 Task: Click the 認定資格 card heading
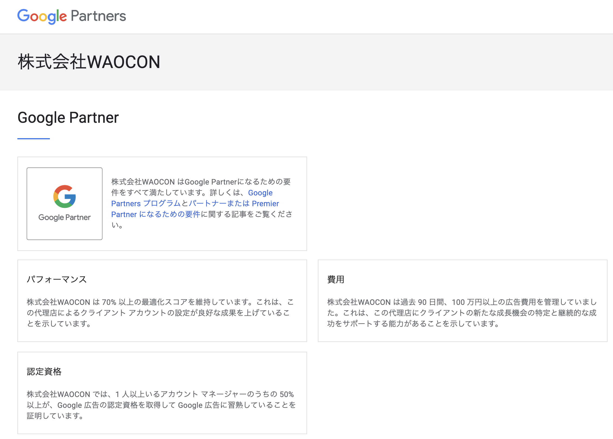coord(44,372)
